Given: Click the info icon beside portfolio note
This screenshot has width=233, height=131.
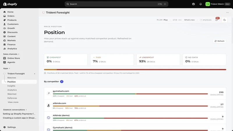Looking at the screenshot, I should tap(45, 73).
